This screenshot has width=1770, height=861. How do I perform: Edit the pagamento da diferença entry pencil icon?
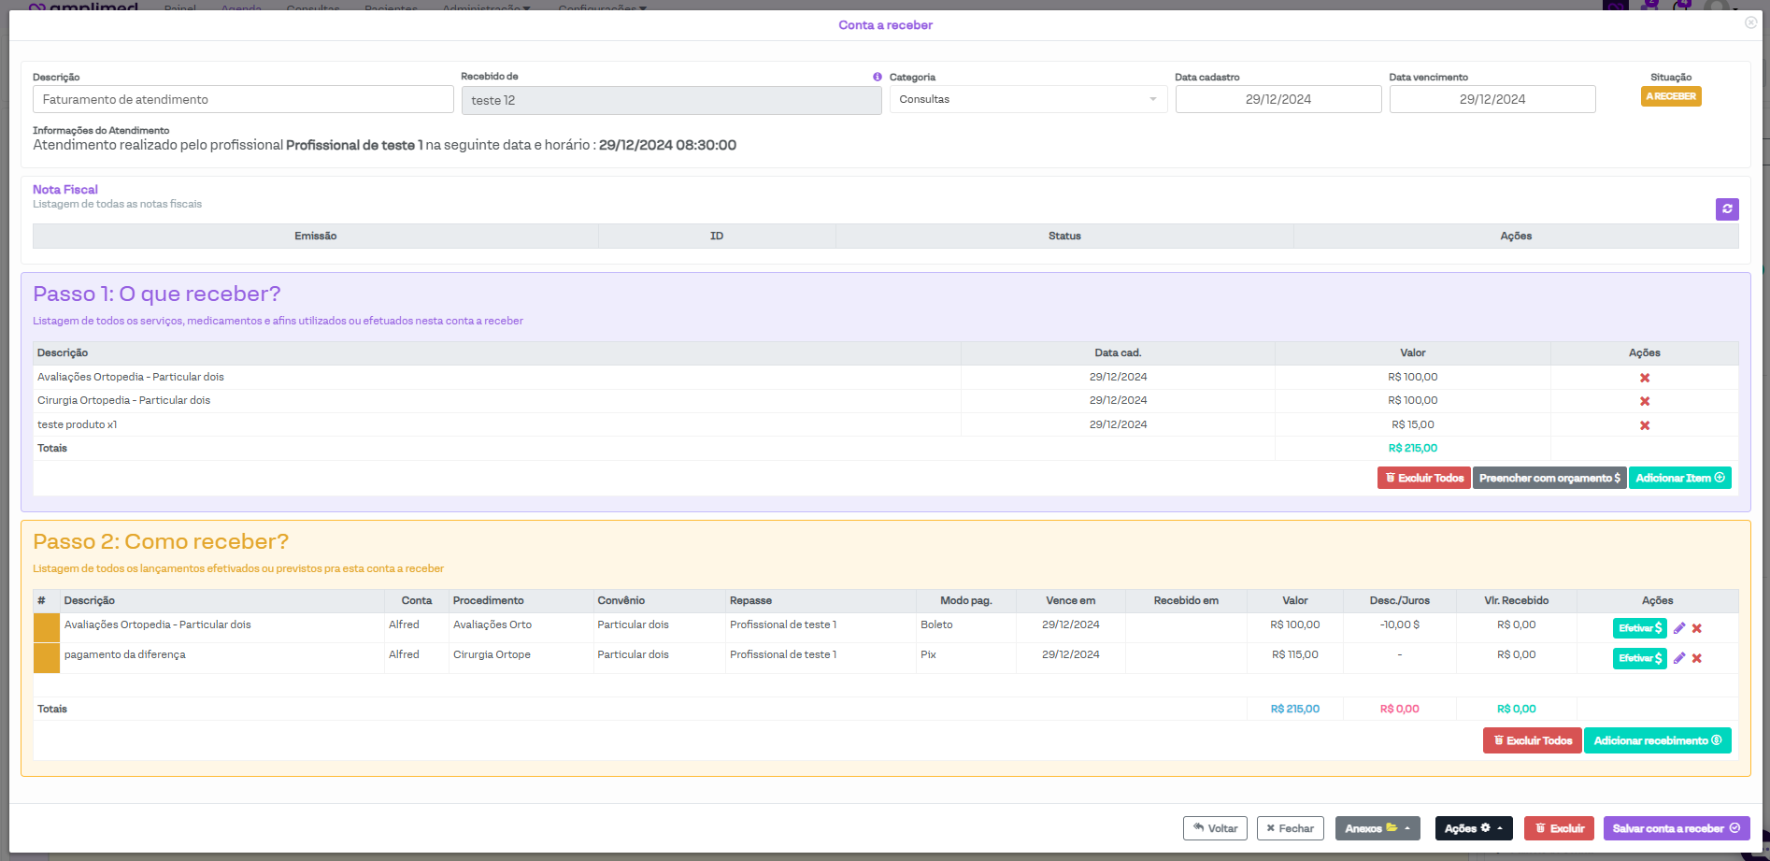coord(1678,658)
